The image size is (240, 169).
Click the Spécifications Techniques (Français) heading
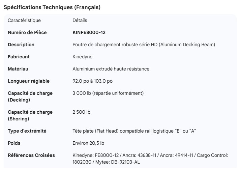click(52, 7)
